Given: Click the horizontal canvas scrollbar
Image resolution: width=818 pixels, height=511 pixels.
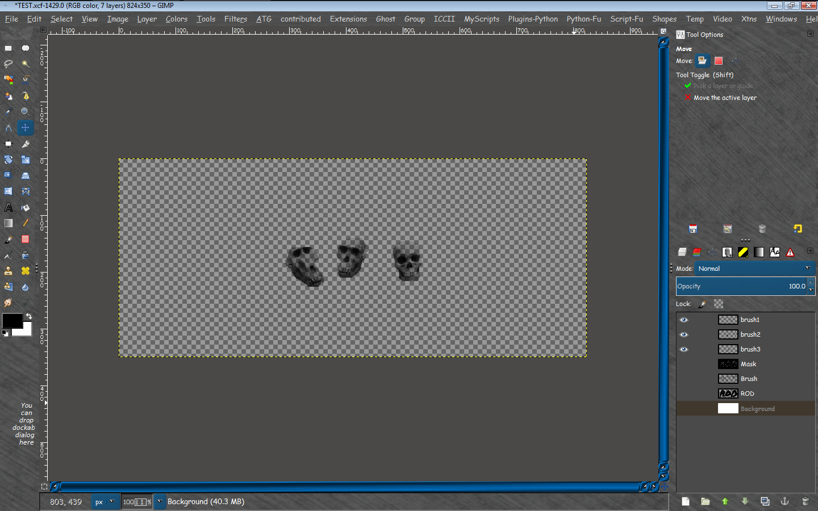Looking at the screenshot, I should [349, 487].
